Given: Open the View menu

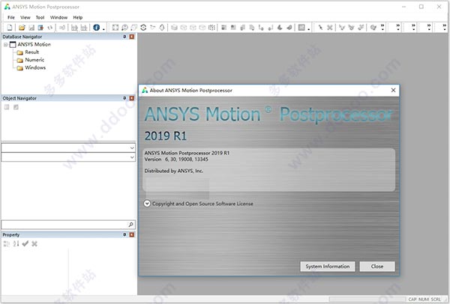Looking at the screenshot, I should click(25, 17).
